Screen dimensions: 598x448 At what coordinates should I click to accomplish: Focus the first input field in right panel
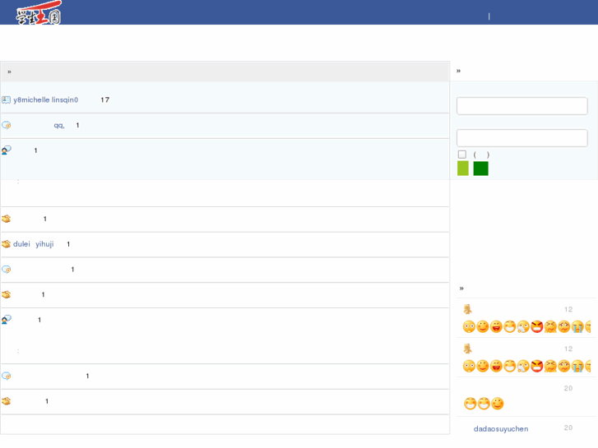522,106
